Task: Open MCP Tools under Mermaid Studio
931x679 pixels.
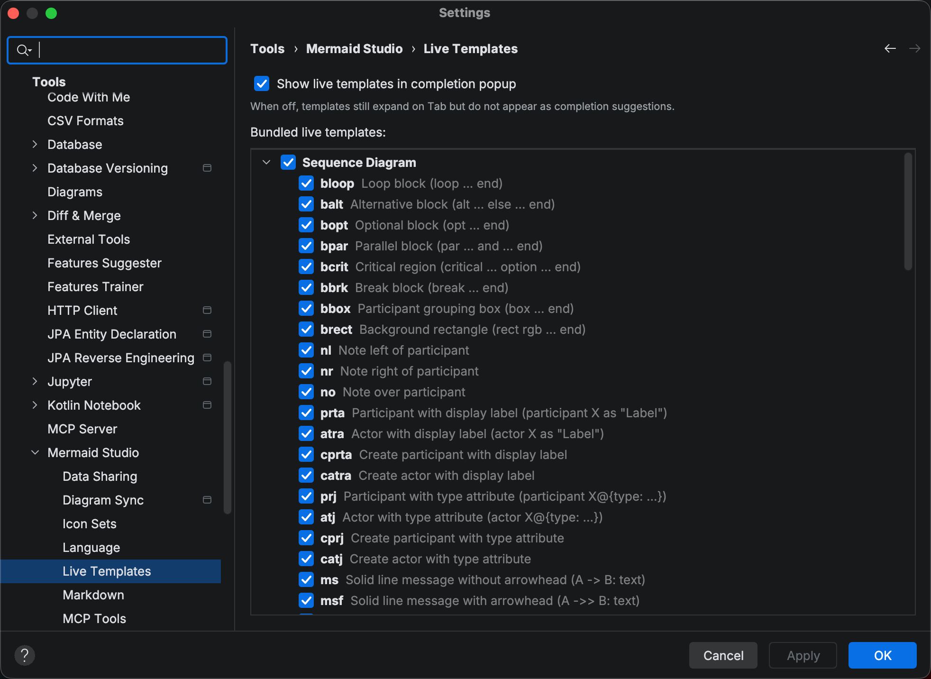Action: coord(94,619)
